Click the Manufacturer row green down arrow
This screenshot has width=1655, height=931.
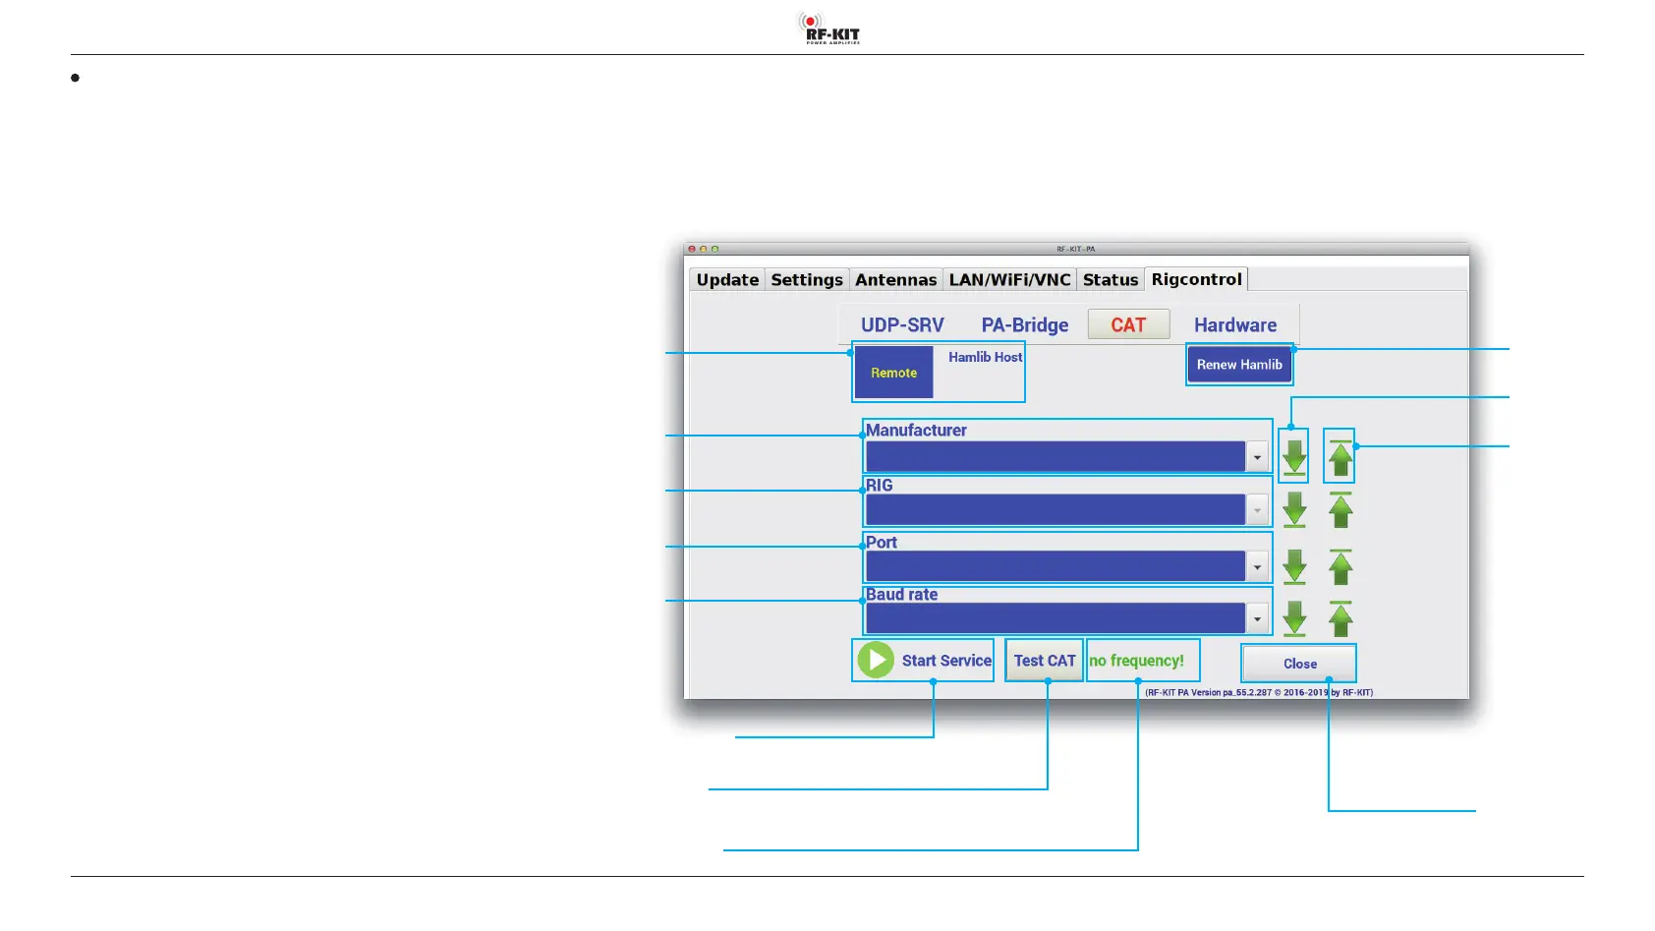1294,457
